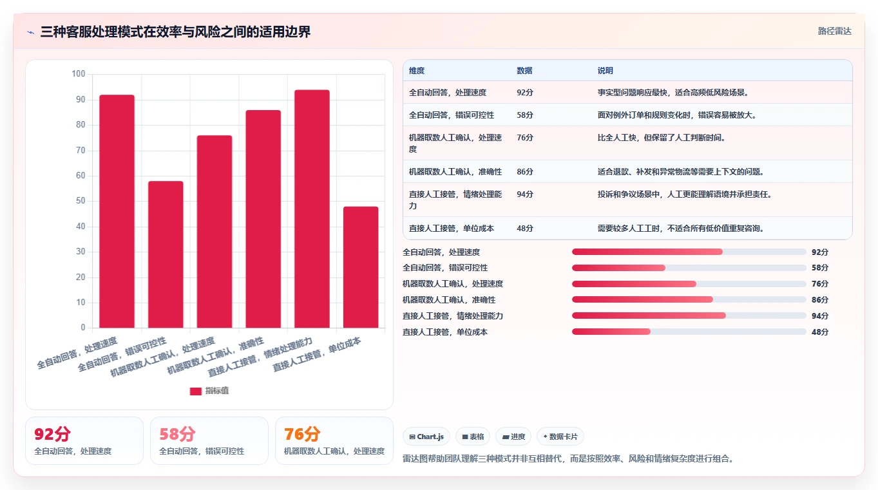This screenshot has height=490, width=878.
Task: Click description 面对例外订单和规则变化时，错误容易被放大。
Action: coord(677,115)
